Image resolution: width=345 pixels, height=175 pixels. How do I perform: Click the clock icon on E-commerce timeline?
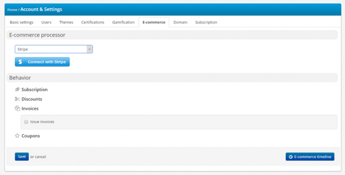[x=291, y=157]
